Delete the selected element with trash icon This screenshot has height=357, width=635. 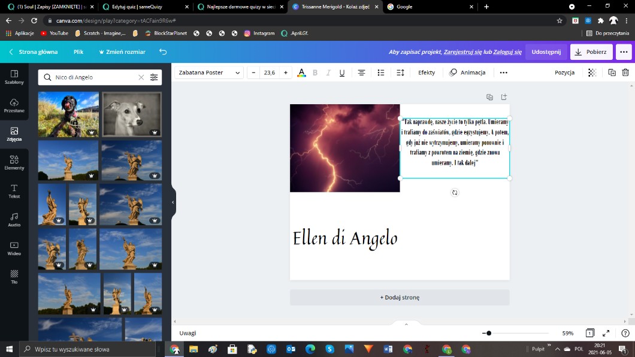coord(625,72)
